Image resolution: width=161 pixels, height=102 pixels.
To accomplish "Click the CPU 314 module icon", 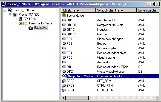I will coord(21,19).
